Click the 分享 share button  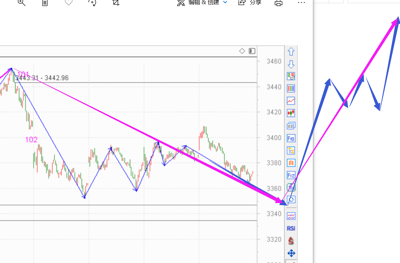point(250,3)
